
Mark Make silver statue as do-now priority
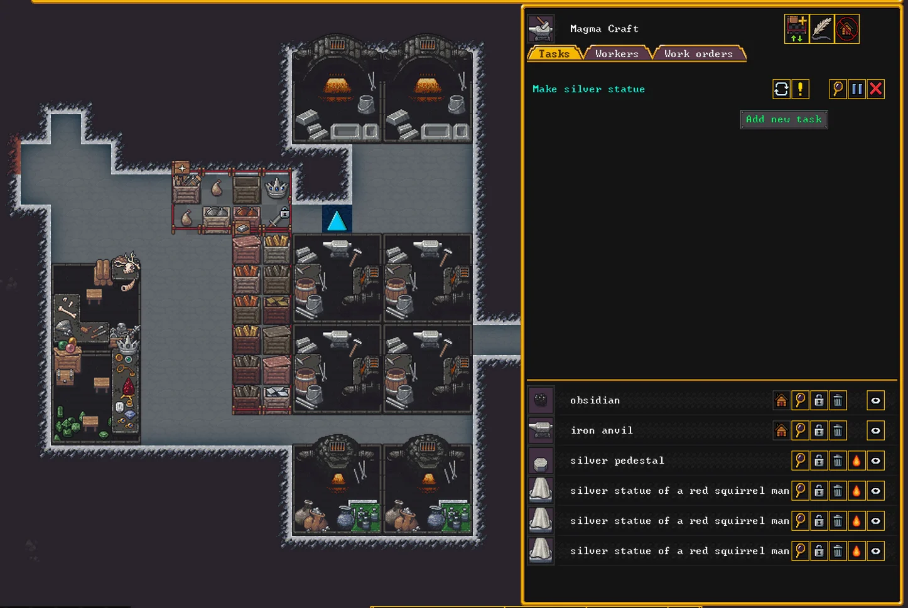coord(800,89)
